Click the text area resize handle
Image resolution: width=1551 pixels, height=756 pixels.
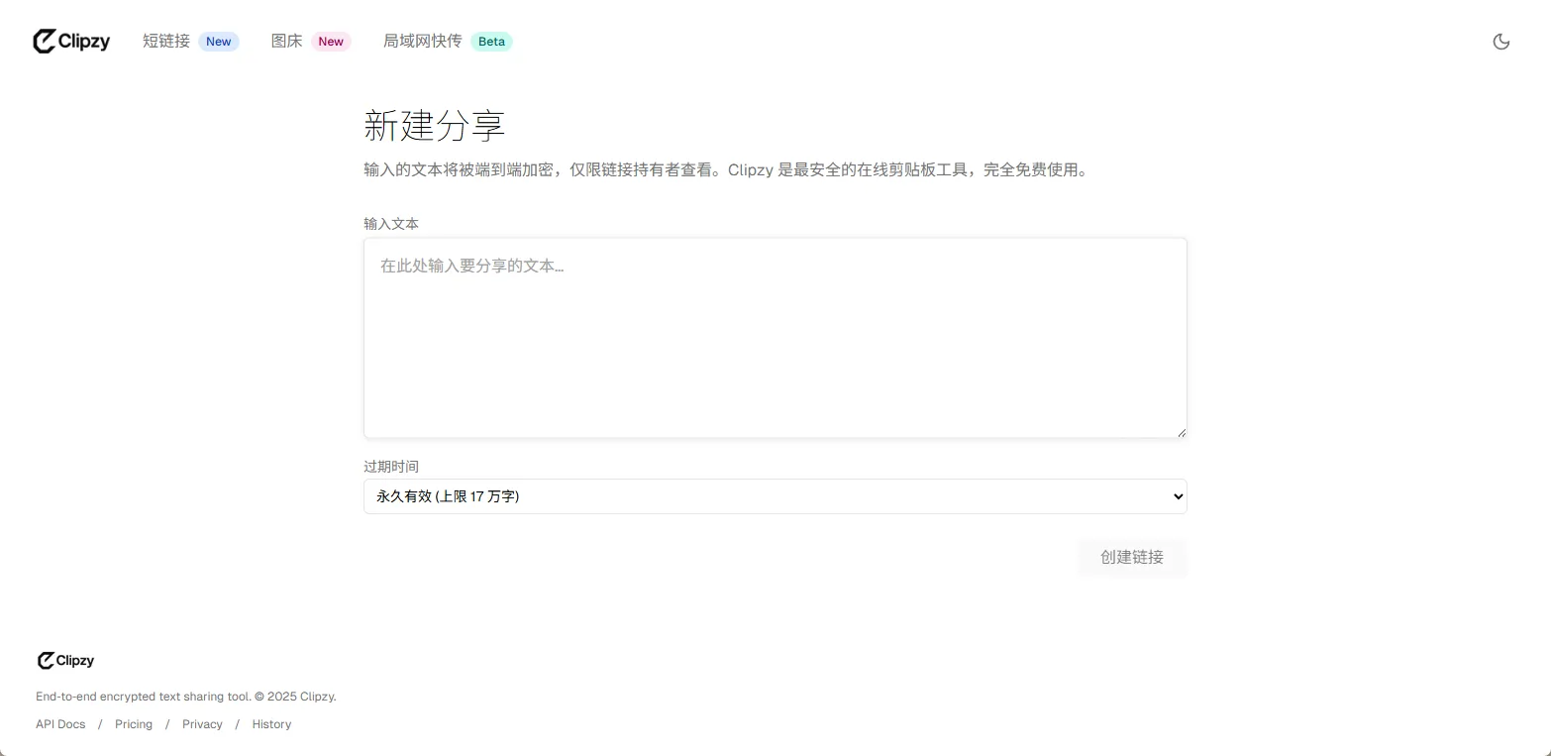[x=1182, y=432]
